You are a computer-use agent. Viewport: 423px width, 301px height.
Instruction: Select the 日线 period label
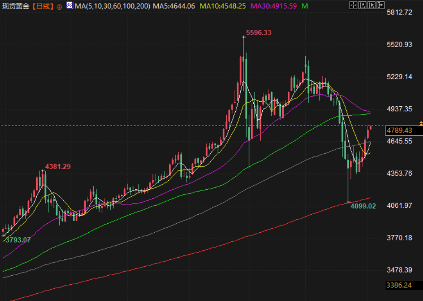[x=43, y=6]
